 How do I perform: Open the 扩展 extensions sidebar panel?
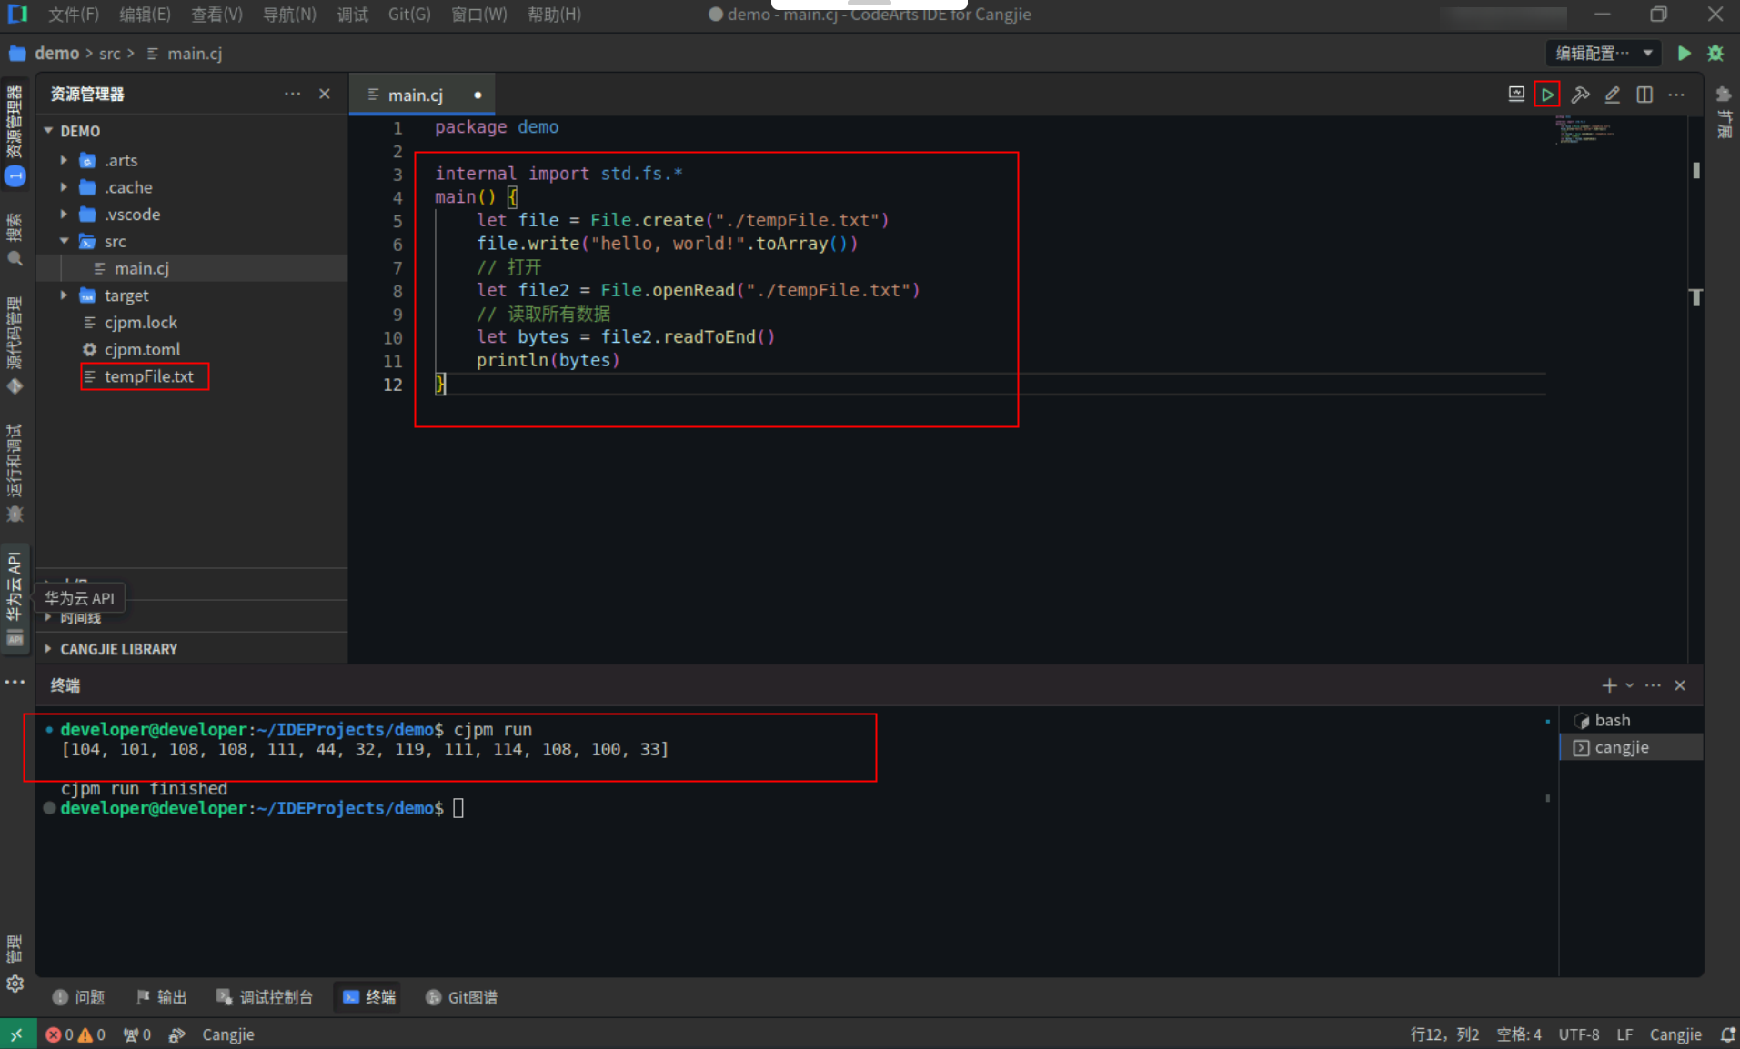point(1724,111)
